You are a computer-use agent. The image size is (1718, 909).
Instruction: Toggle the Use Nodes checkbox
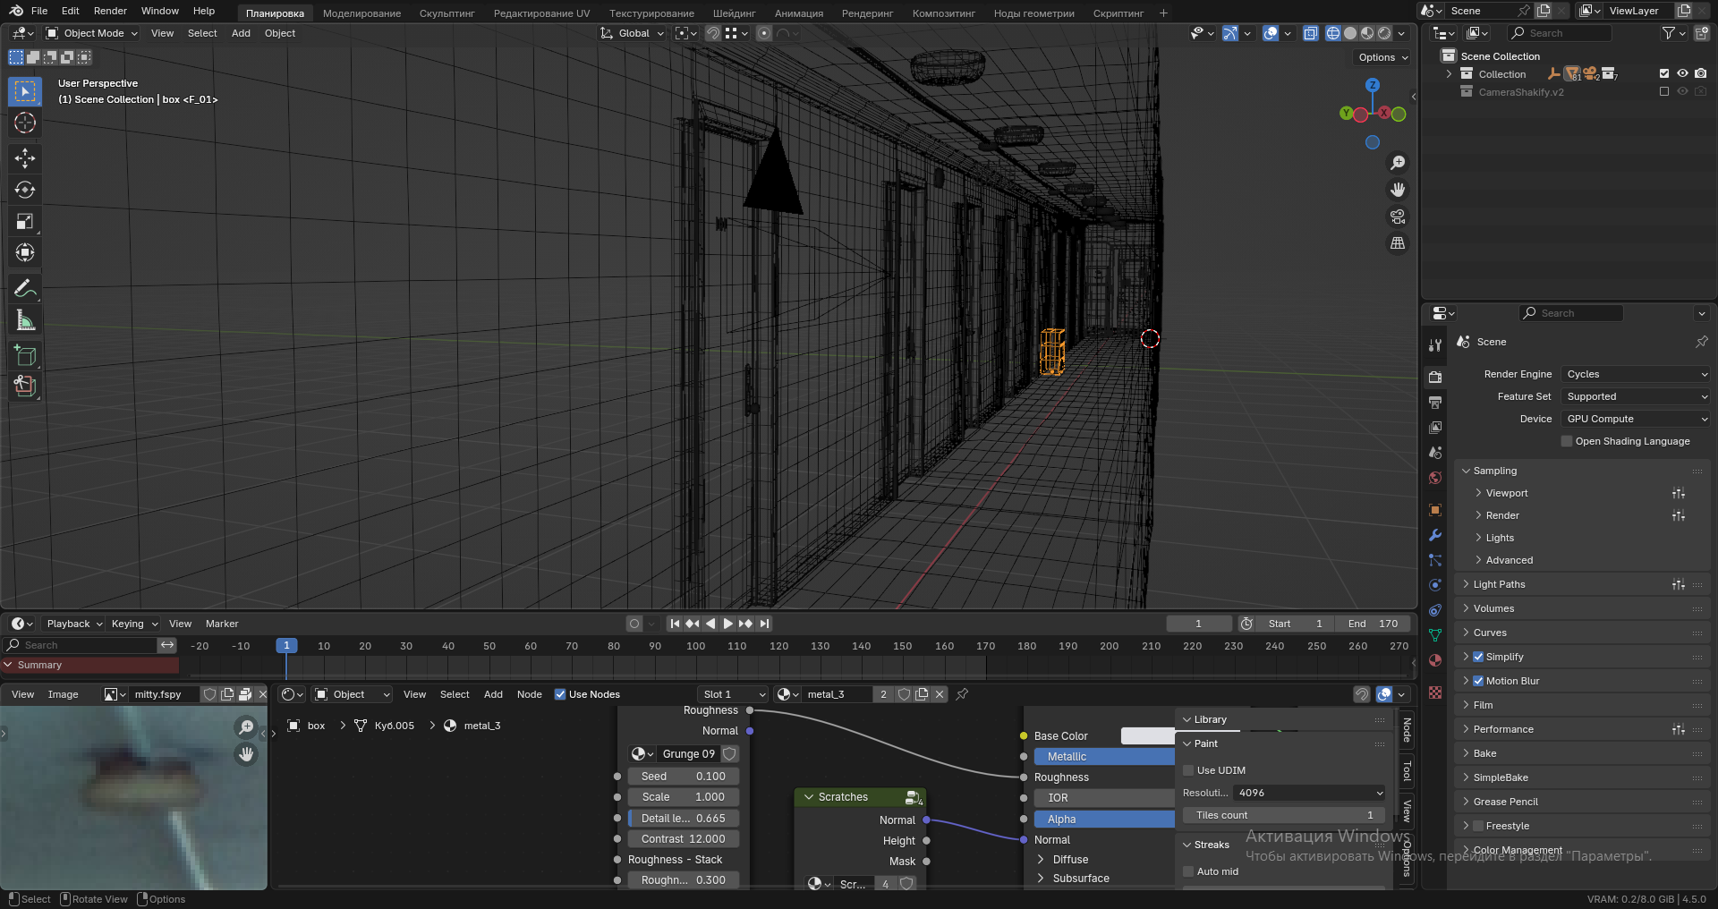click(560, 694)
